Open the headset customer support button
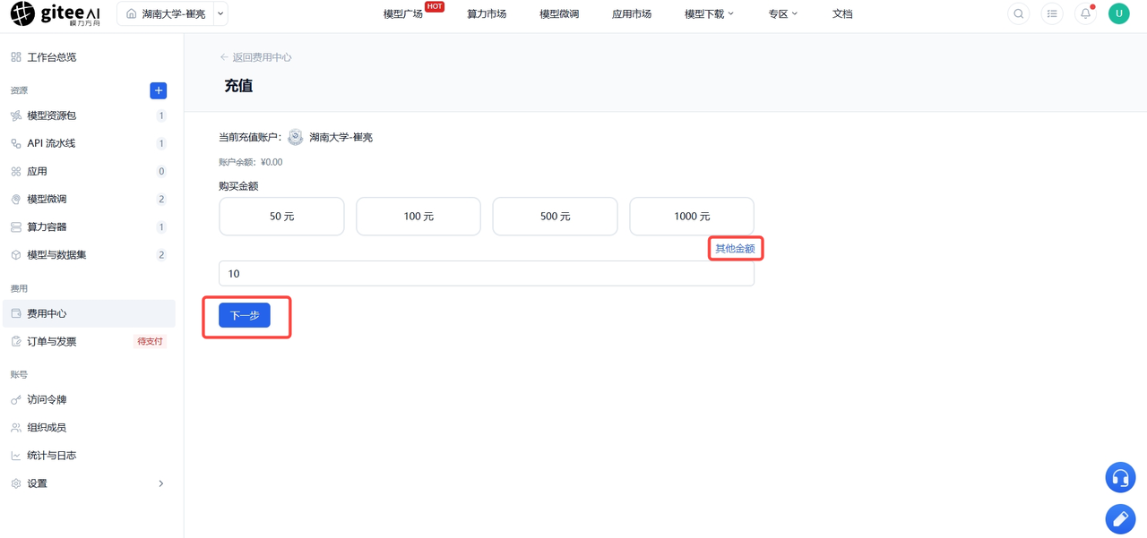This screenshot has width=1147, height=538. [1120, 478]
